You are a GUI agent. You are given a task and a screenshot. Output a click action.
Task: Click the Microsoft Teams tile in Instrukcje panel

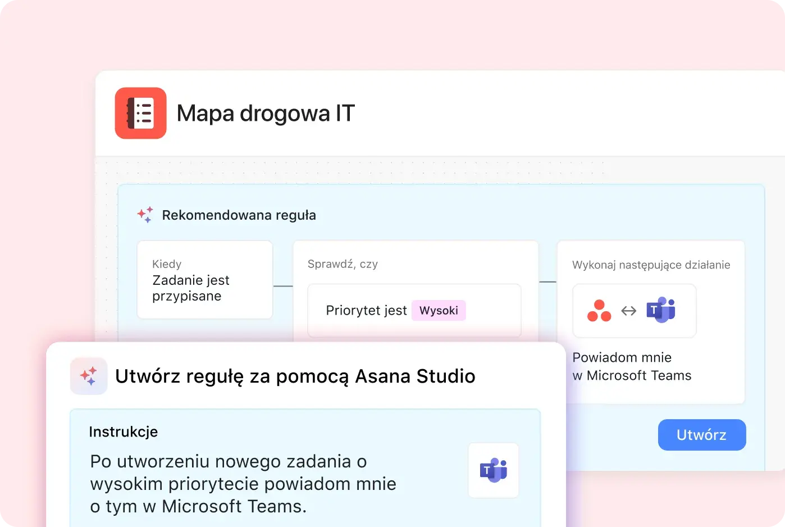[x=494, y=470]
